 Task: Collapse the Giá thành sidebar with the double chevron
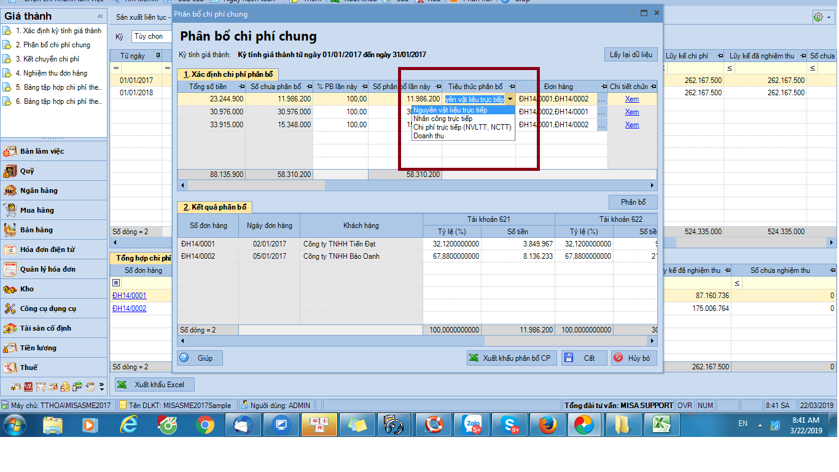point(100,17)
